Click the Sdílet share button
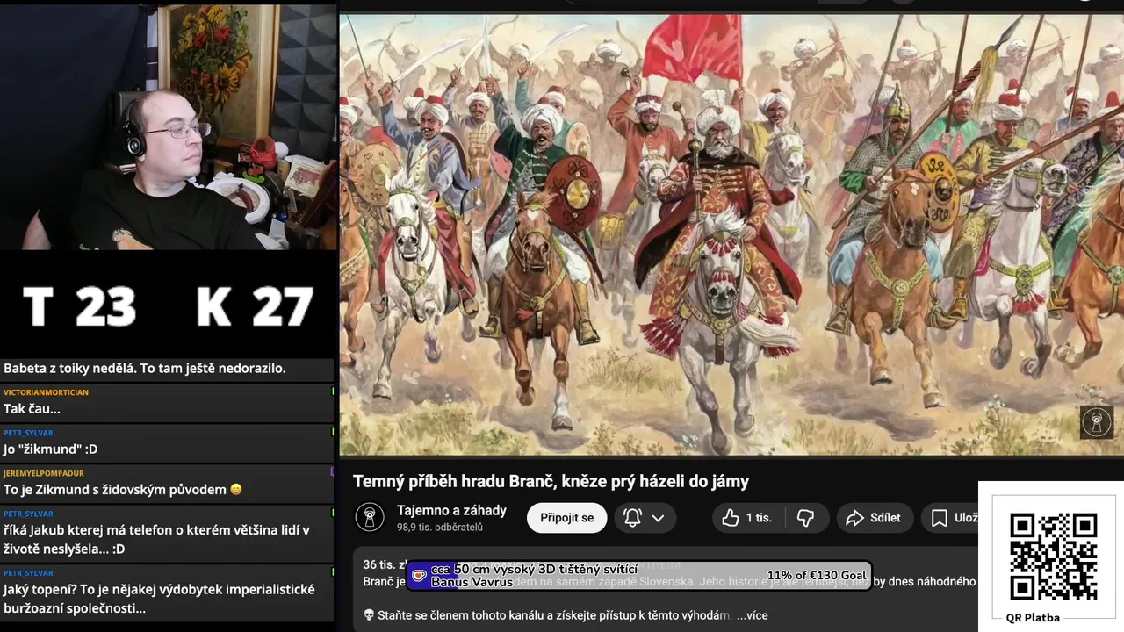The height and width of the screenshot is (632, 1124). pos(874,518)
